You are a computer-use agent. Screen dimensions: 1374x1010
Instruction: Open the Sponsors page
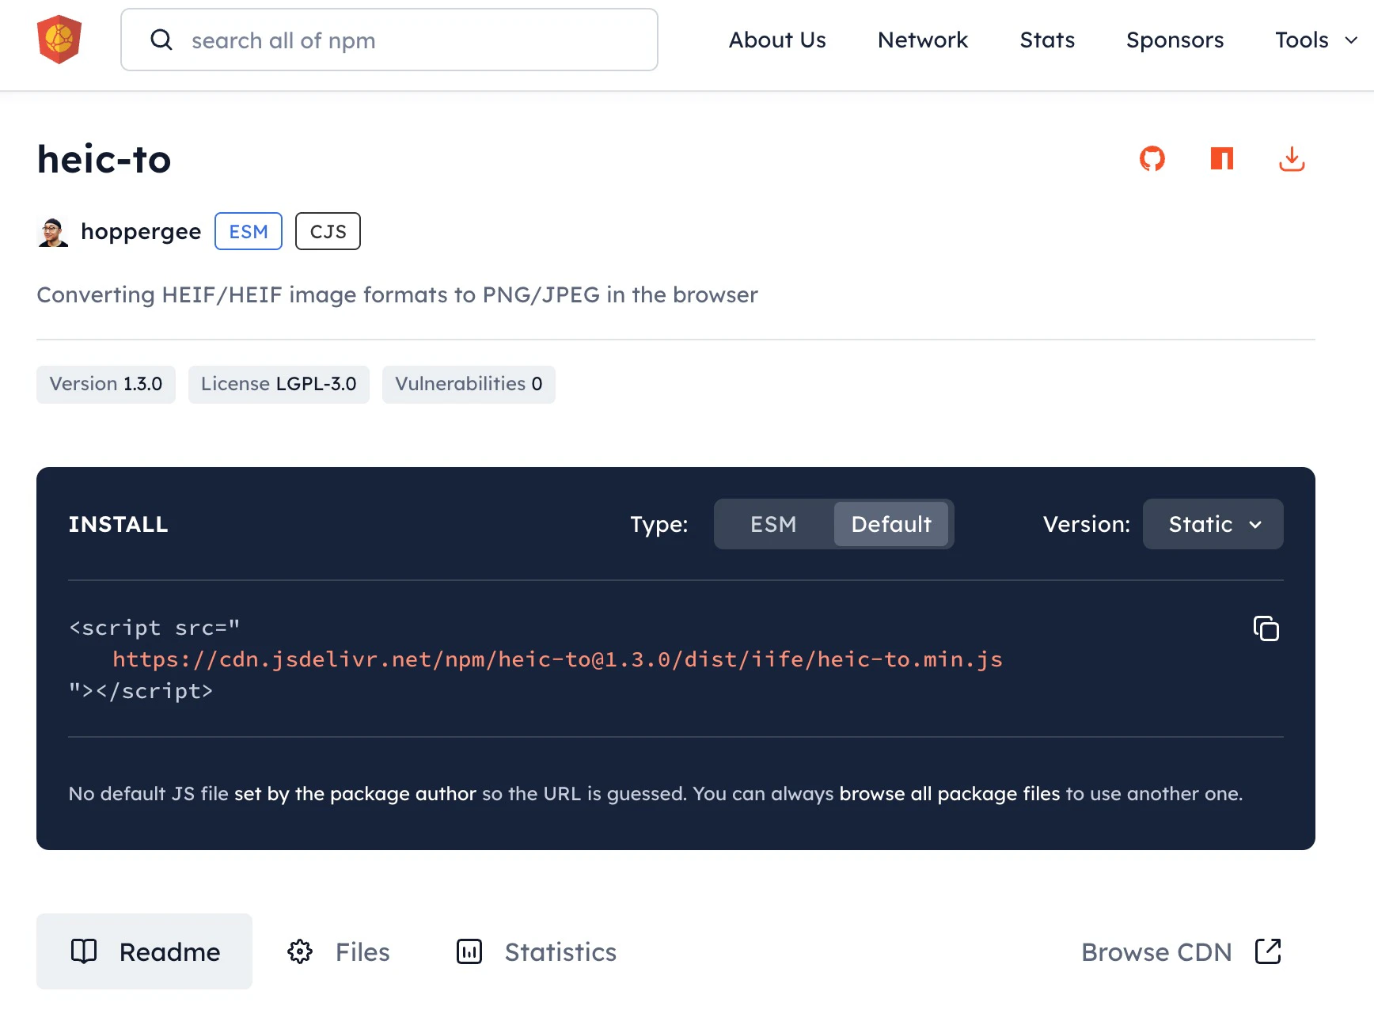[1175, 40]
